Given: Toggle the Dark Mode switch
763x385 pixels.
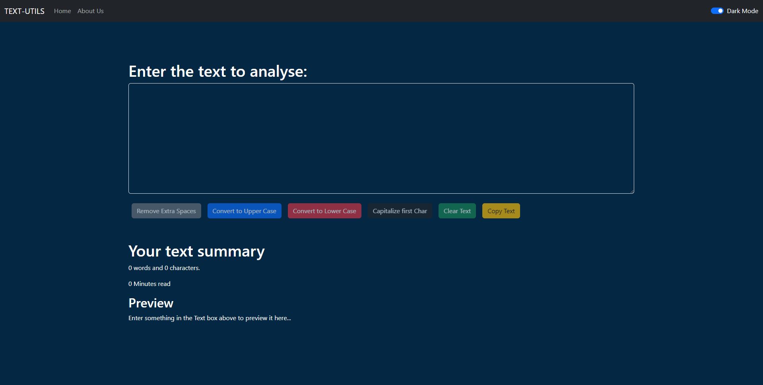Looking at the screenshot, I should click(717, 11).
